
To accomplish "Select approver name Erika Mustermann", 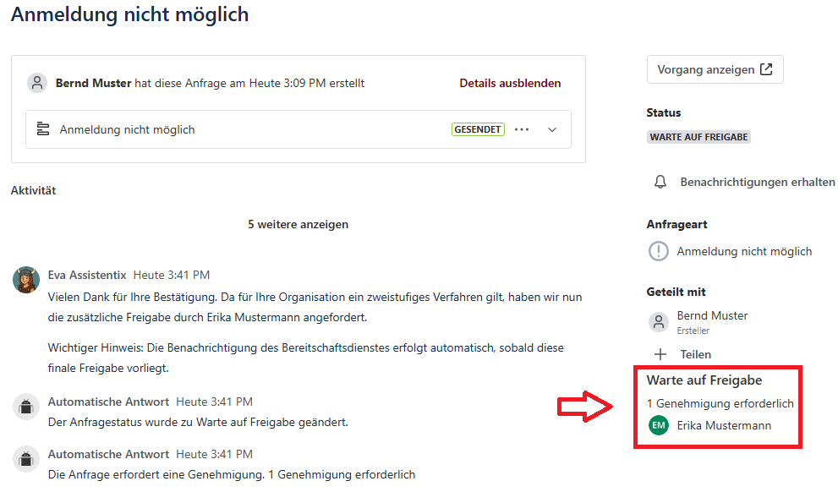I will pyautogui.click(x=724, y=425).
